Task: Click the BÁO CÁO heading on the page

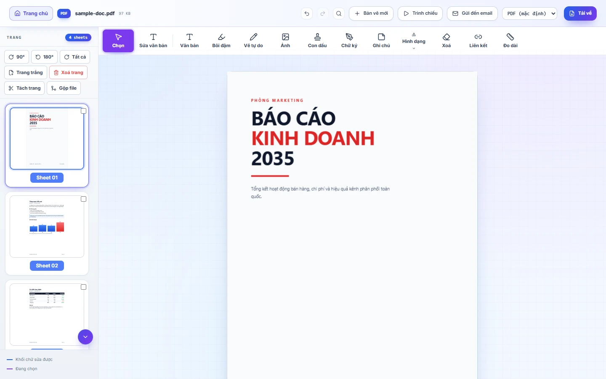Action: [x=294, y=118]
